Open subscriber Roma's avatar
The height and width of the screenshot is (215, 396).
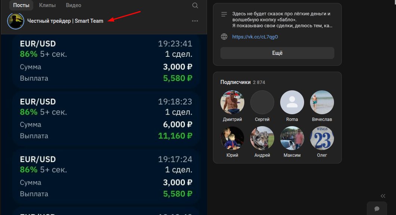tap(292, 102)
